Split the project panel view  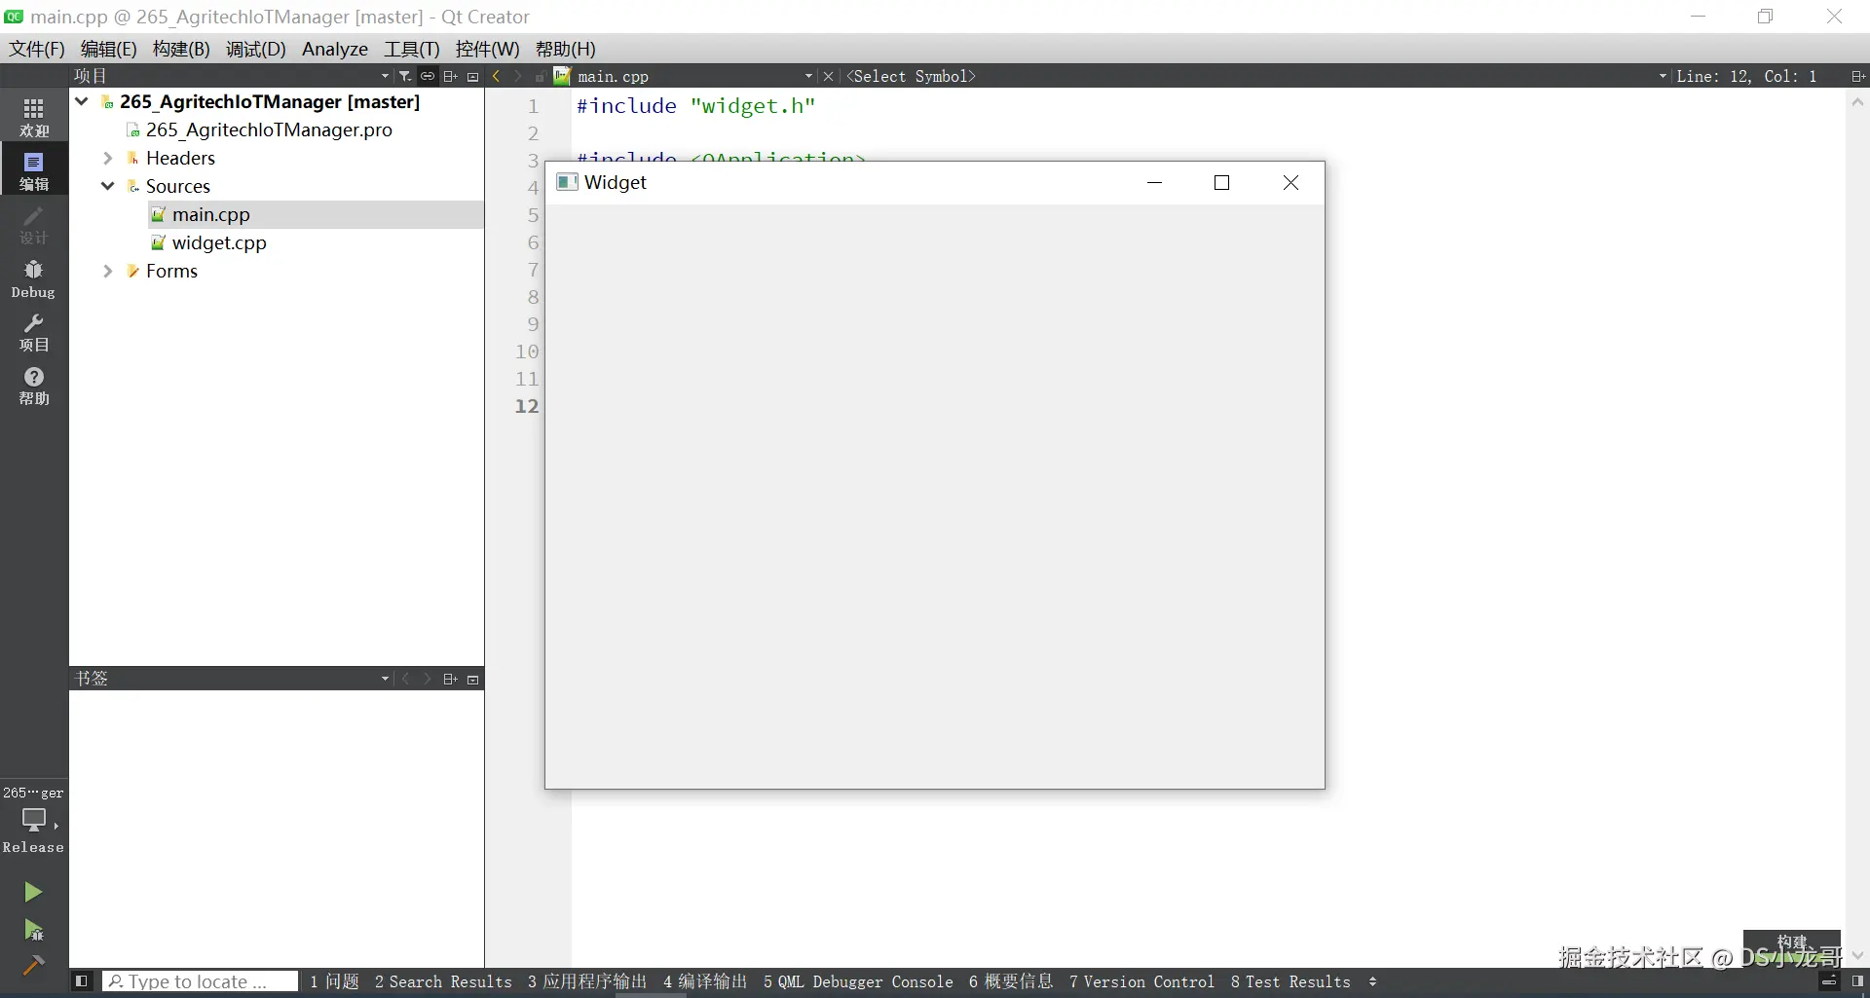450,76
